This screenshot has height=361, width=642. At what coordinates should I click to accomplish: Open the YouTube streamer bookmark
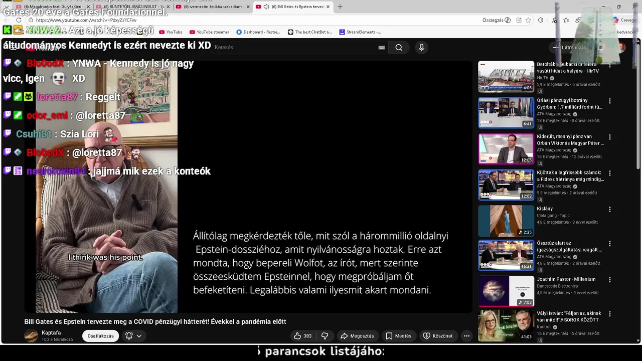(209, 32)
